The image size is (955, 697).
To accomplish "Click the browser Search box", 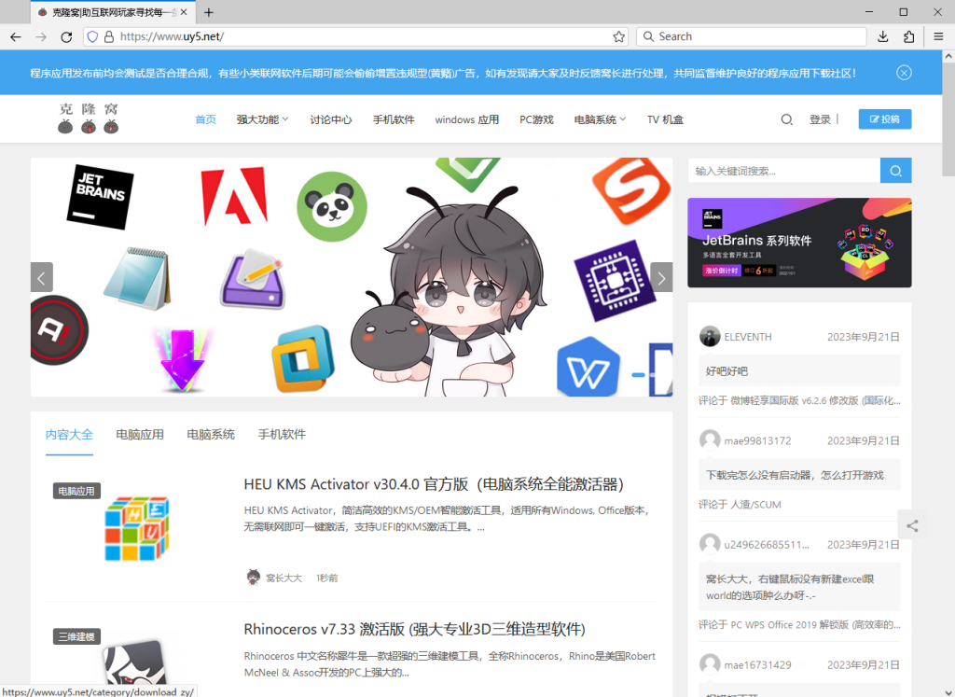I will 751,36.
